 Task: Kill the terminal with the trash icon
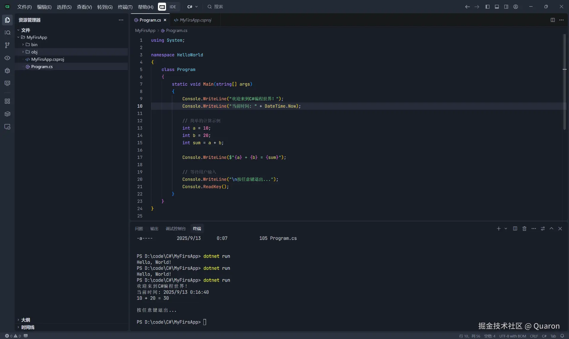click(x=524, y=228)
